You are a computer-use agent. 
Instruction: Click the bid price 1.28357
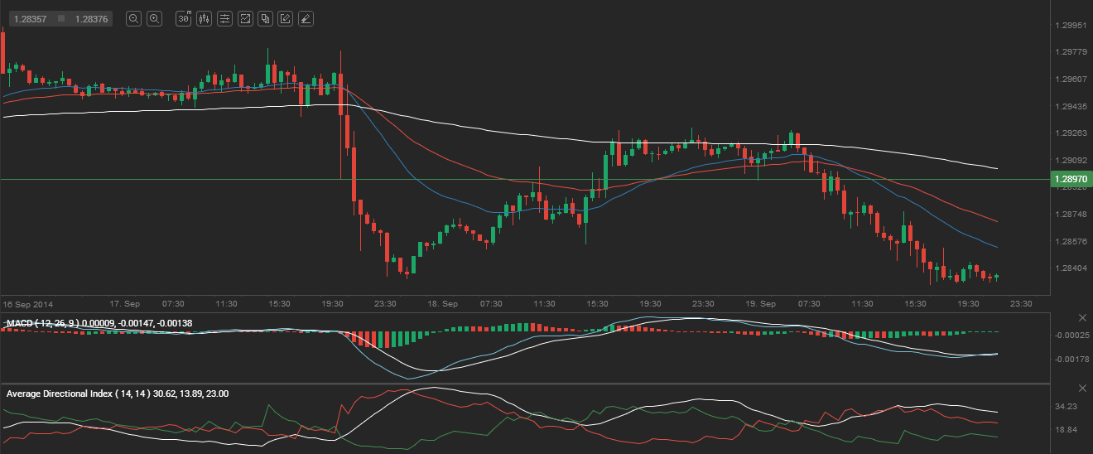coord(31,18)
